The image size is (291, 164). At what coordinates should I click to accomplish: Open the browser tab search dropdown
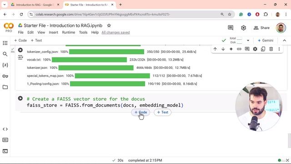click(5, 5)
